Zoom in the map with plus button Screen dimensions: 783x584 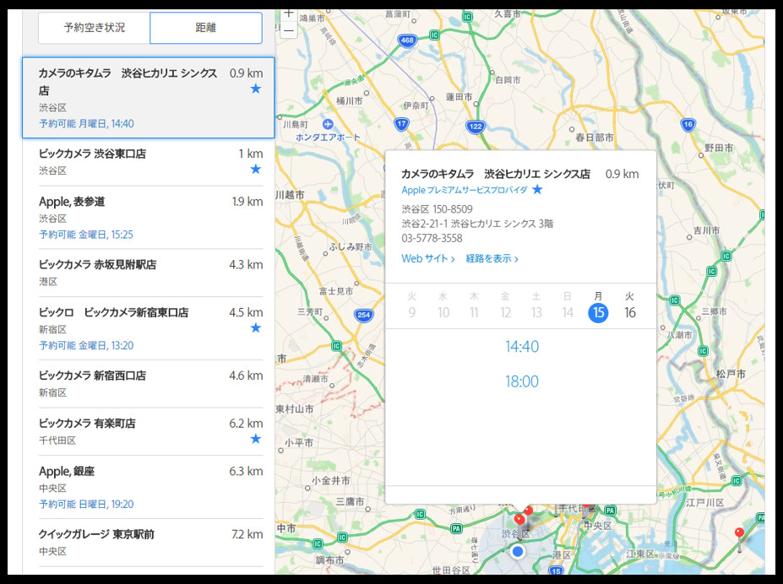289,14
